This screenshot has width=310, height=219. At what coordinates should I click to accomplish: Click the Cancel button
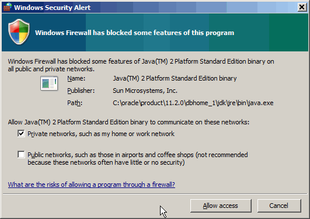[279, 206]
